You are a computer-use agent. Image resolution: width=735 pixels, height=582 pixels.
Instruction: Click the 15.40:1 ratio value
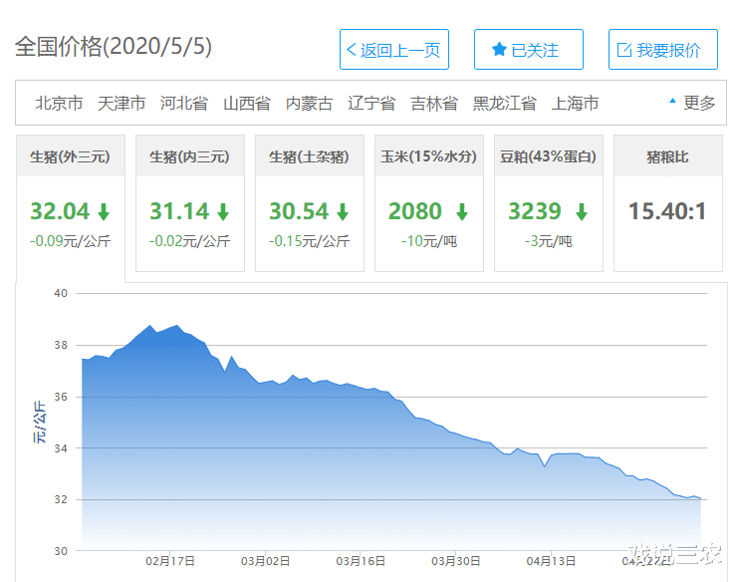667,211
